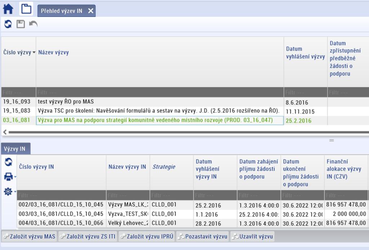
Task: Sort by Datum zahájení příjmu žádosti header
Action: pyautogui.click(x=258, y=169)
